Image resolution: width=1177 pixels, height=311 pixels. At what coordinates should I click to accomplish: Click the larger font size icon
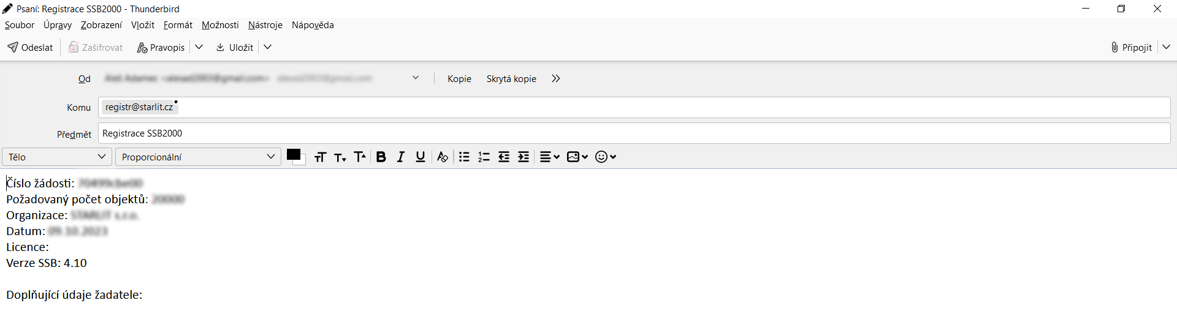(360, 157)
